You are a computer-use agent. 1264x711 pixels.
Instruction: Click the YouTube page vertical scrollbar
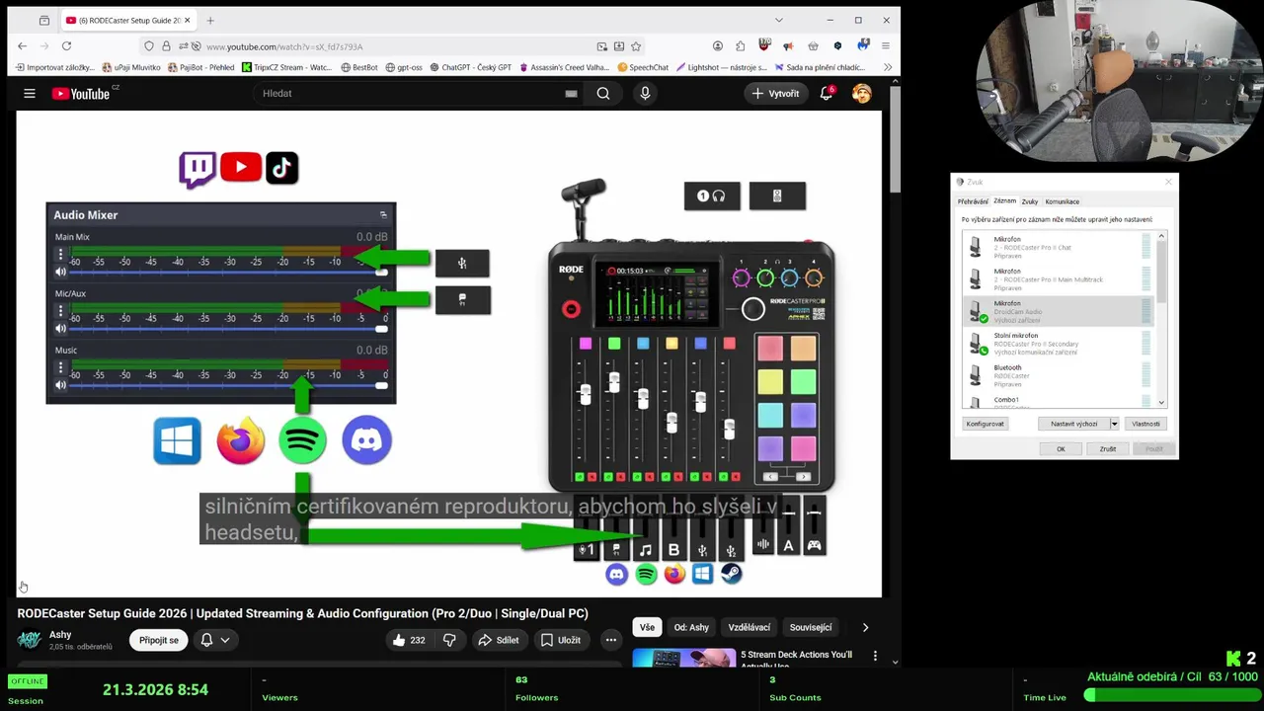click(x=895, y=138)
